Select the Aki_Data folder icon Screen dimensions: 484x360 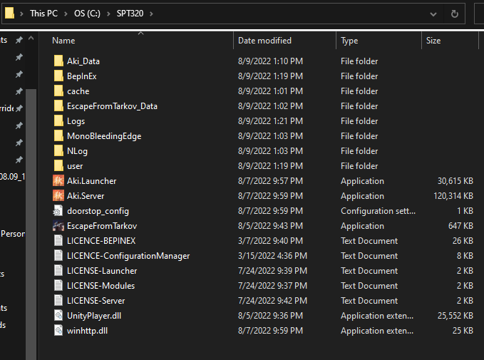(58, 61)
